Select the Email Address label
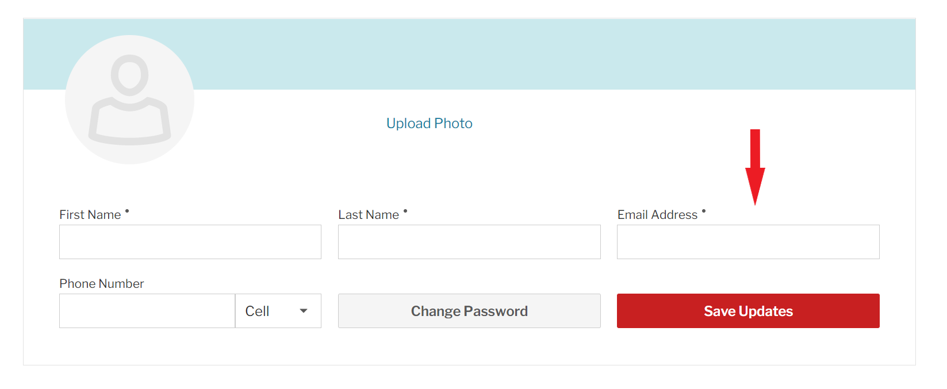Viewport: 947px width, 389px height. click(657, 215)
